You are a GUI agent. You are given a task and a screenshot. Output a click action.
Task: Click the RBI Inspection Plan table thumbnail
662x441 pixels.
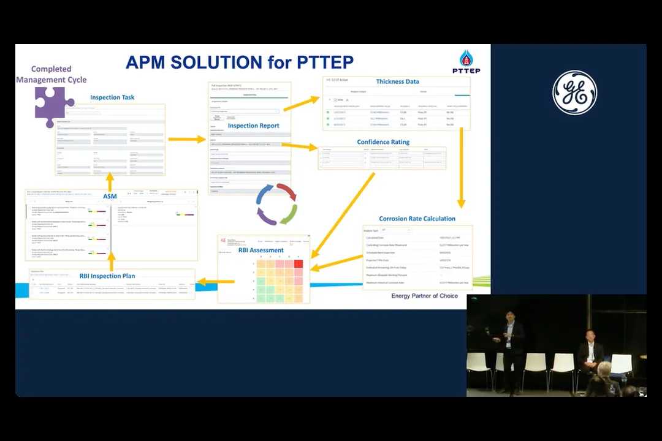(112, 284)
